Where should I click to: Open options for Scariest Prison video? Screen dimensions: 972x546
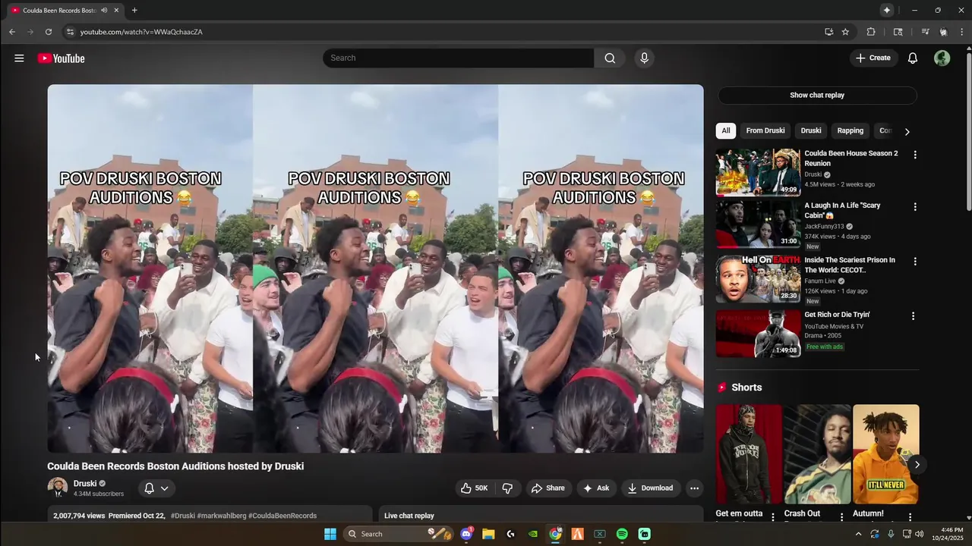[915, 261]
